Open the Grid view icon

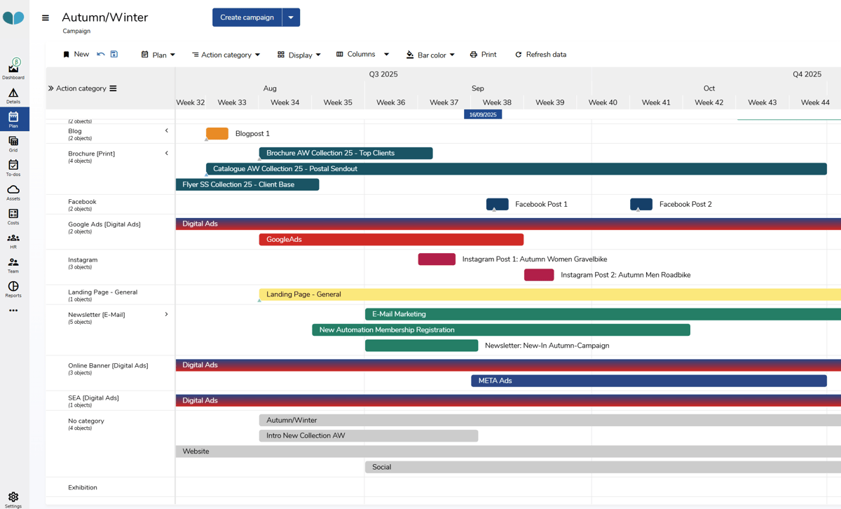(x=13, y=143)
